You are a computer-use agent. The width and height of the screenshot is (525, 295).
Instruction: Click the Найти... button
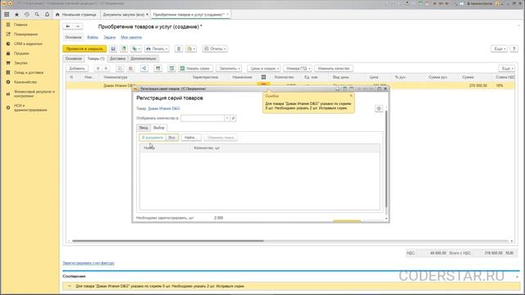[191, 138]
